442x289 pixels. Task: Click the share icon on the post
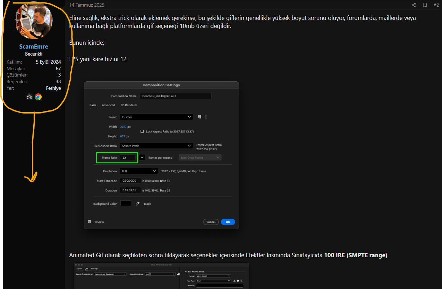point(414,5)
